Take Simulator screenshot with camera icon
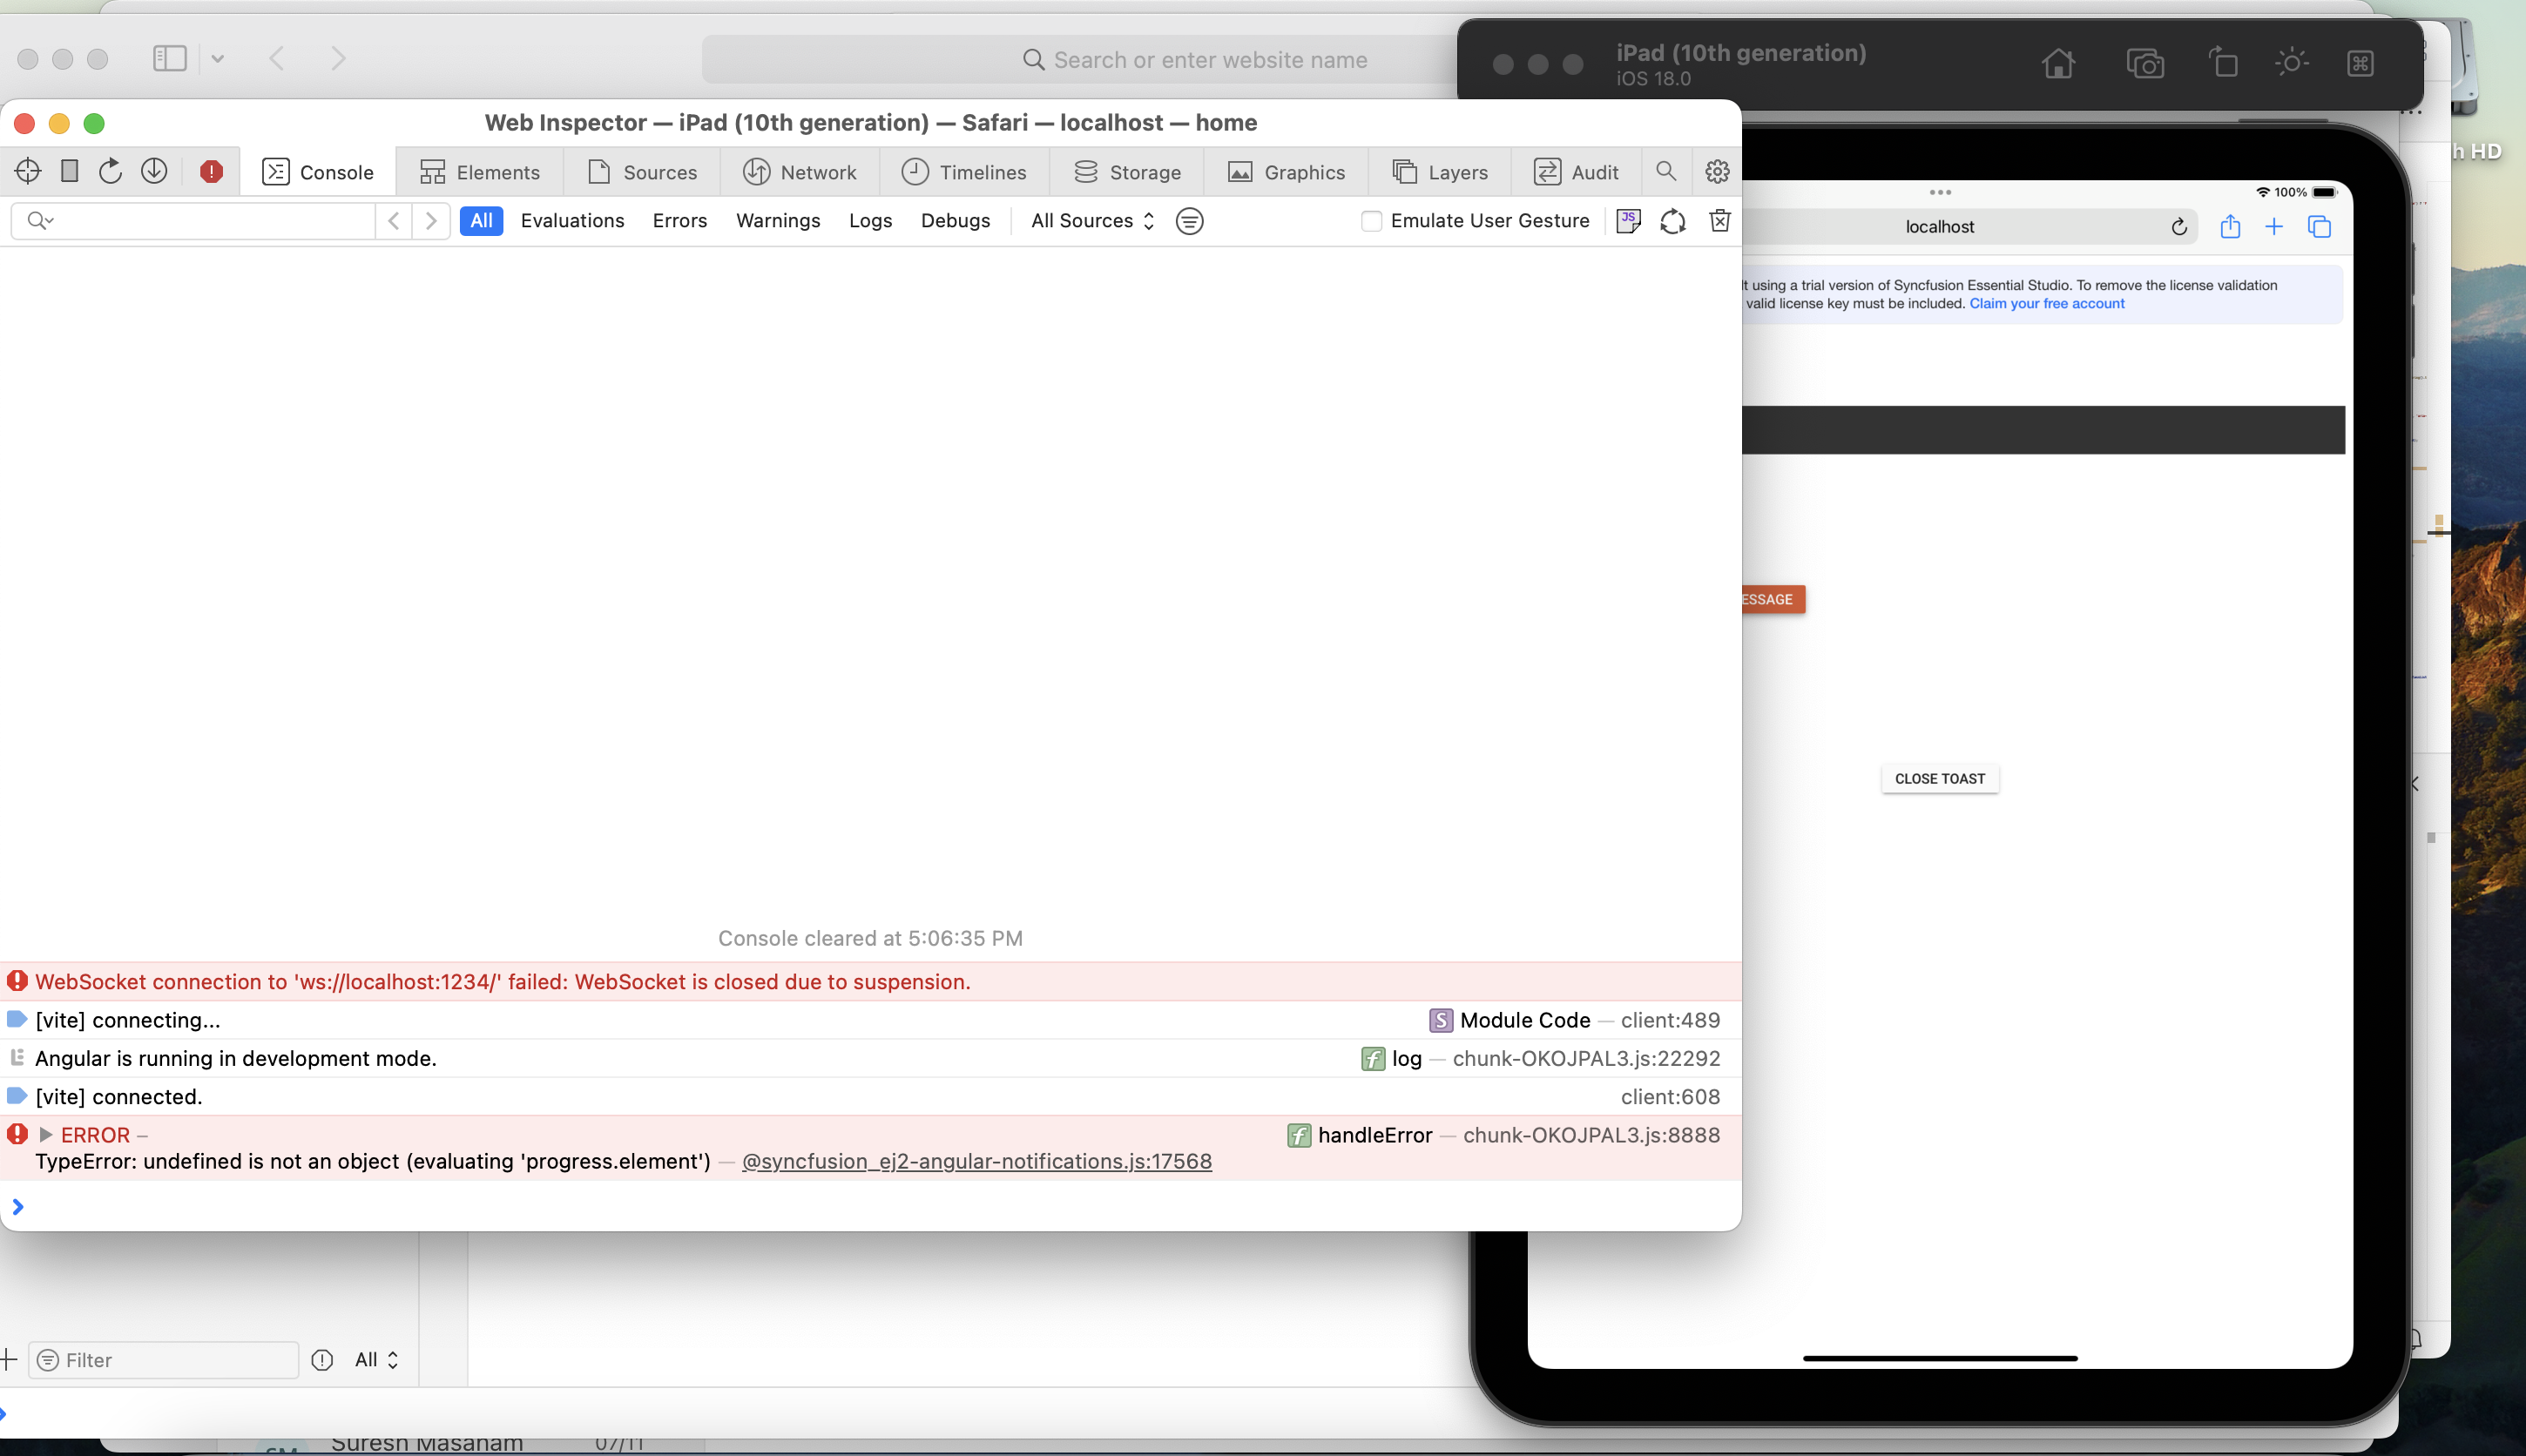The image size is (2526, 1456). [x=2145, y=64]
